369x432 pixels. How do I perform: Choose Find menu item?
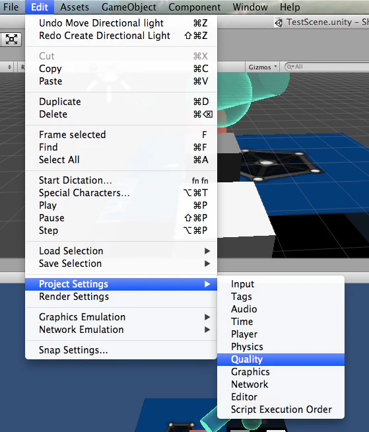tap(121, 147)
